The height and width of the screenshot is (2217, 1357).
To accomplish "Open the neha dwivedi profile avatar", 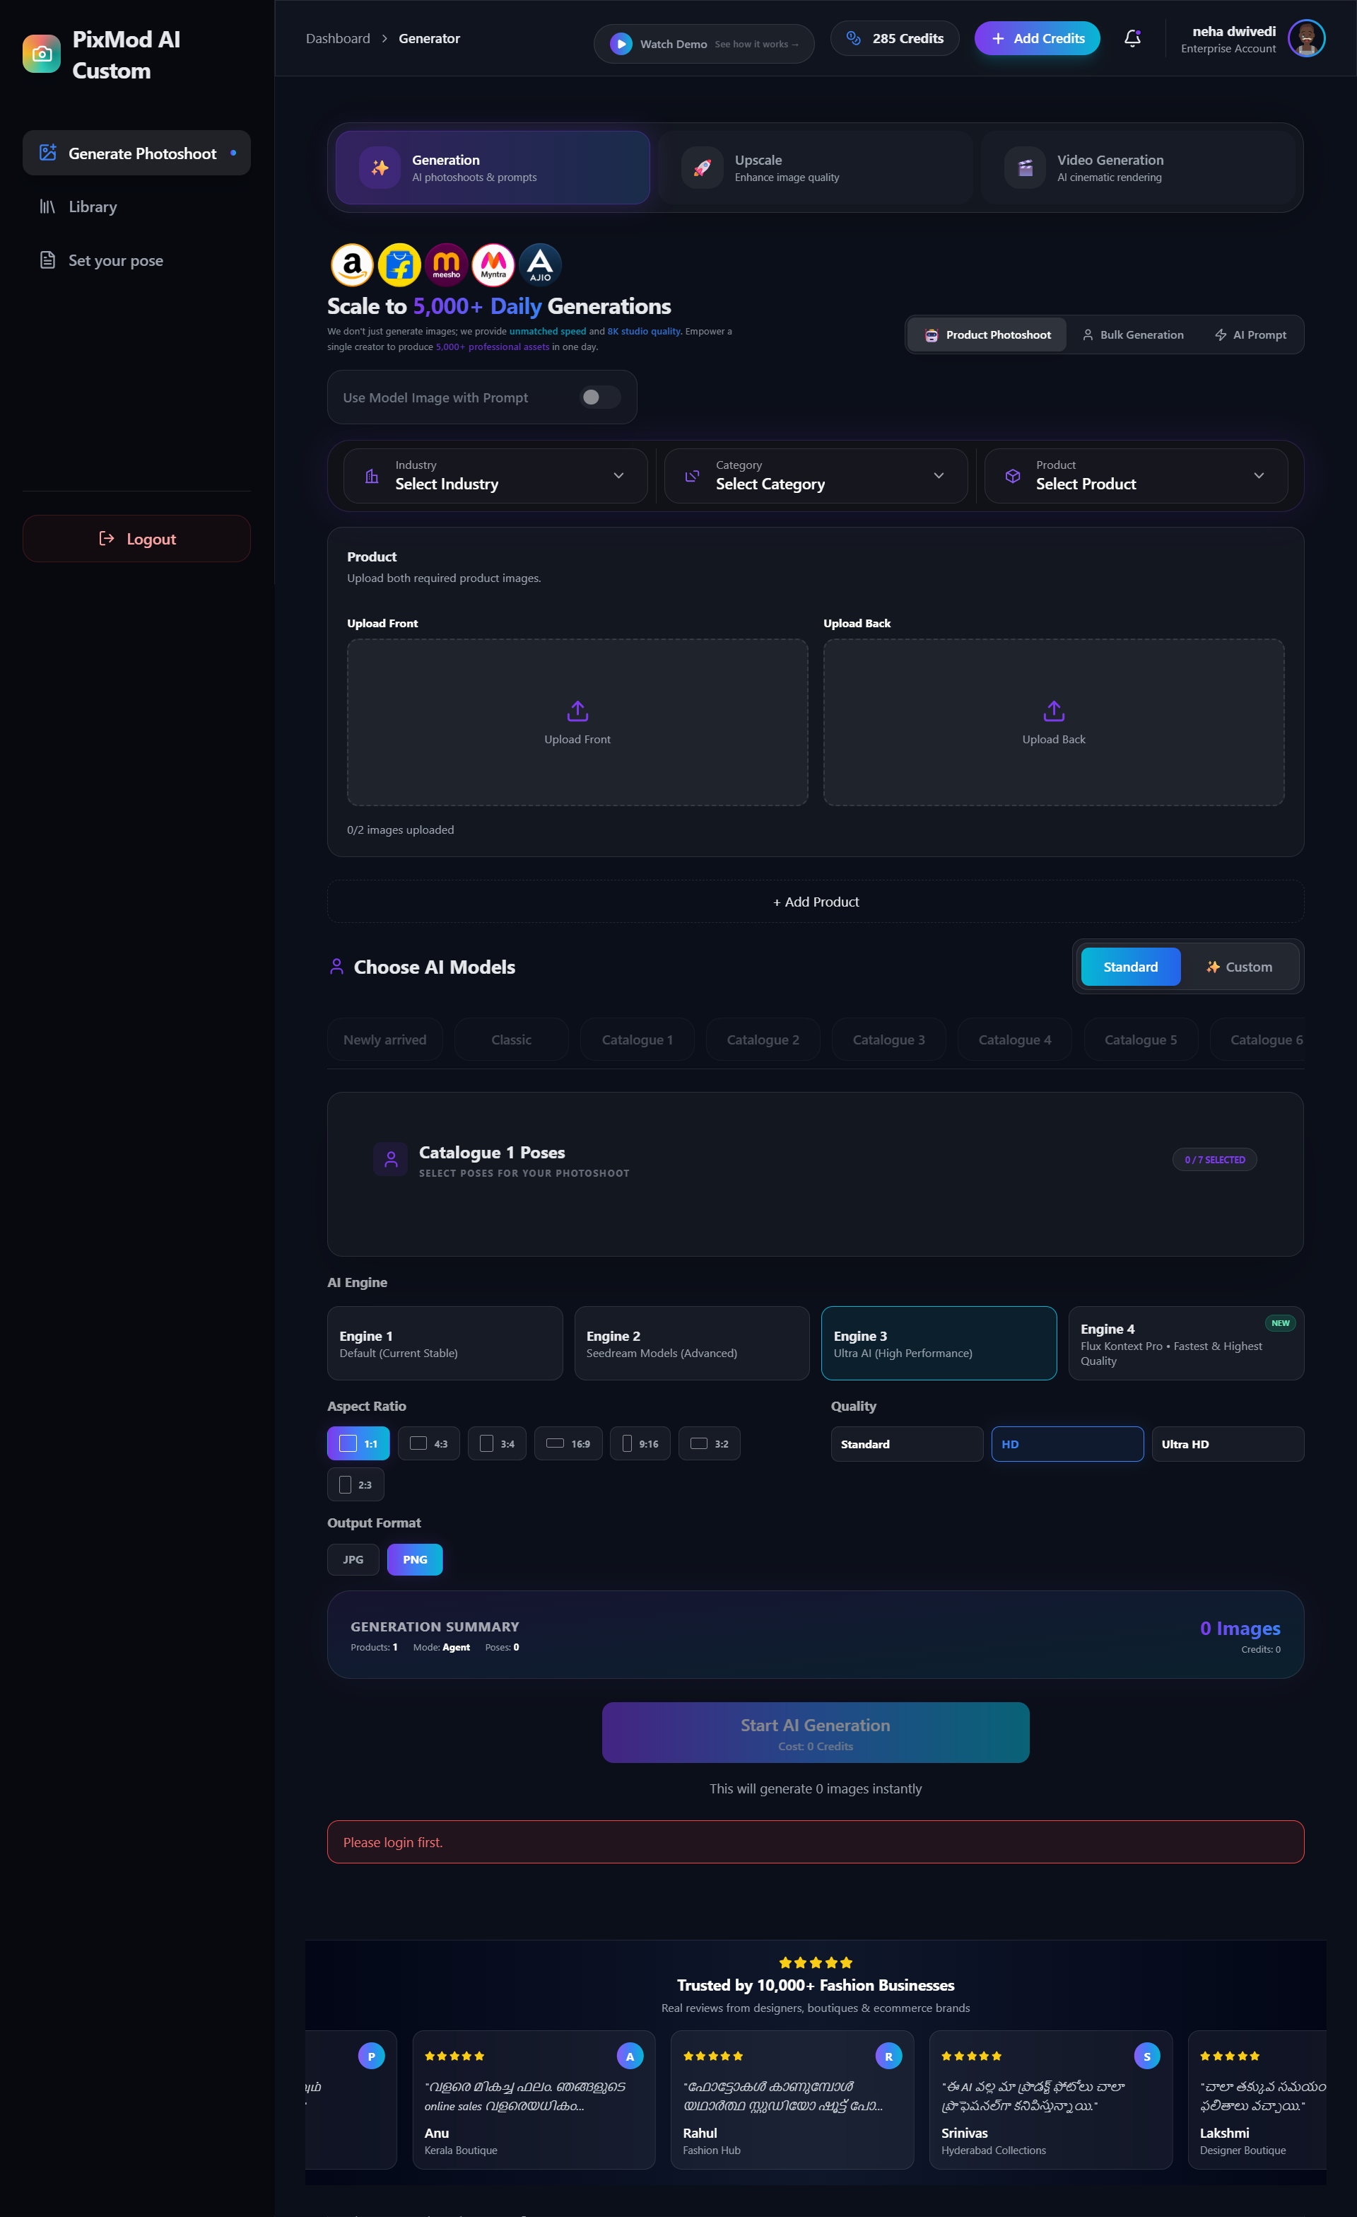I will click(x=1305, y=39).
